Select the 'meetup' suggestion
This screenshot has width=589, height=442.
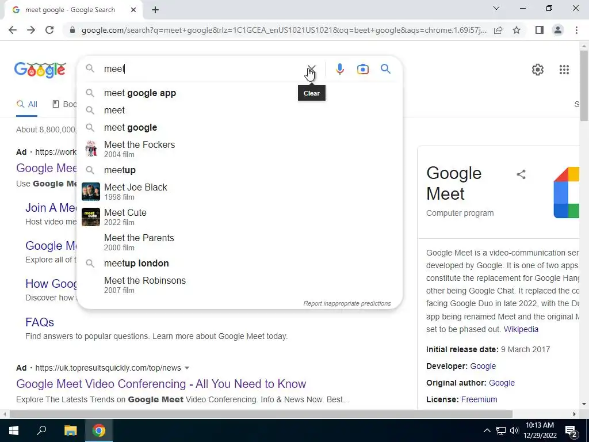(239, 170)
